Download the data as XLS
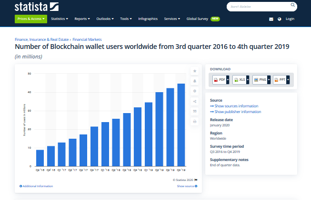 coord(241,79)
